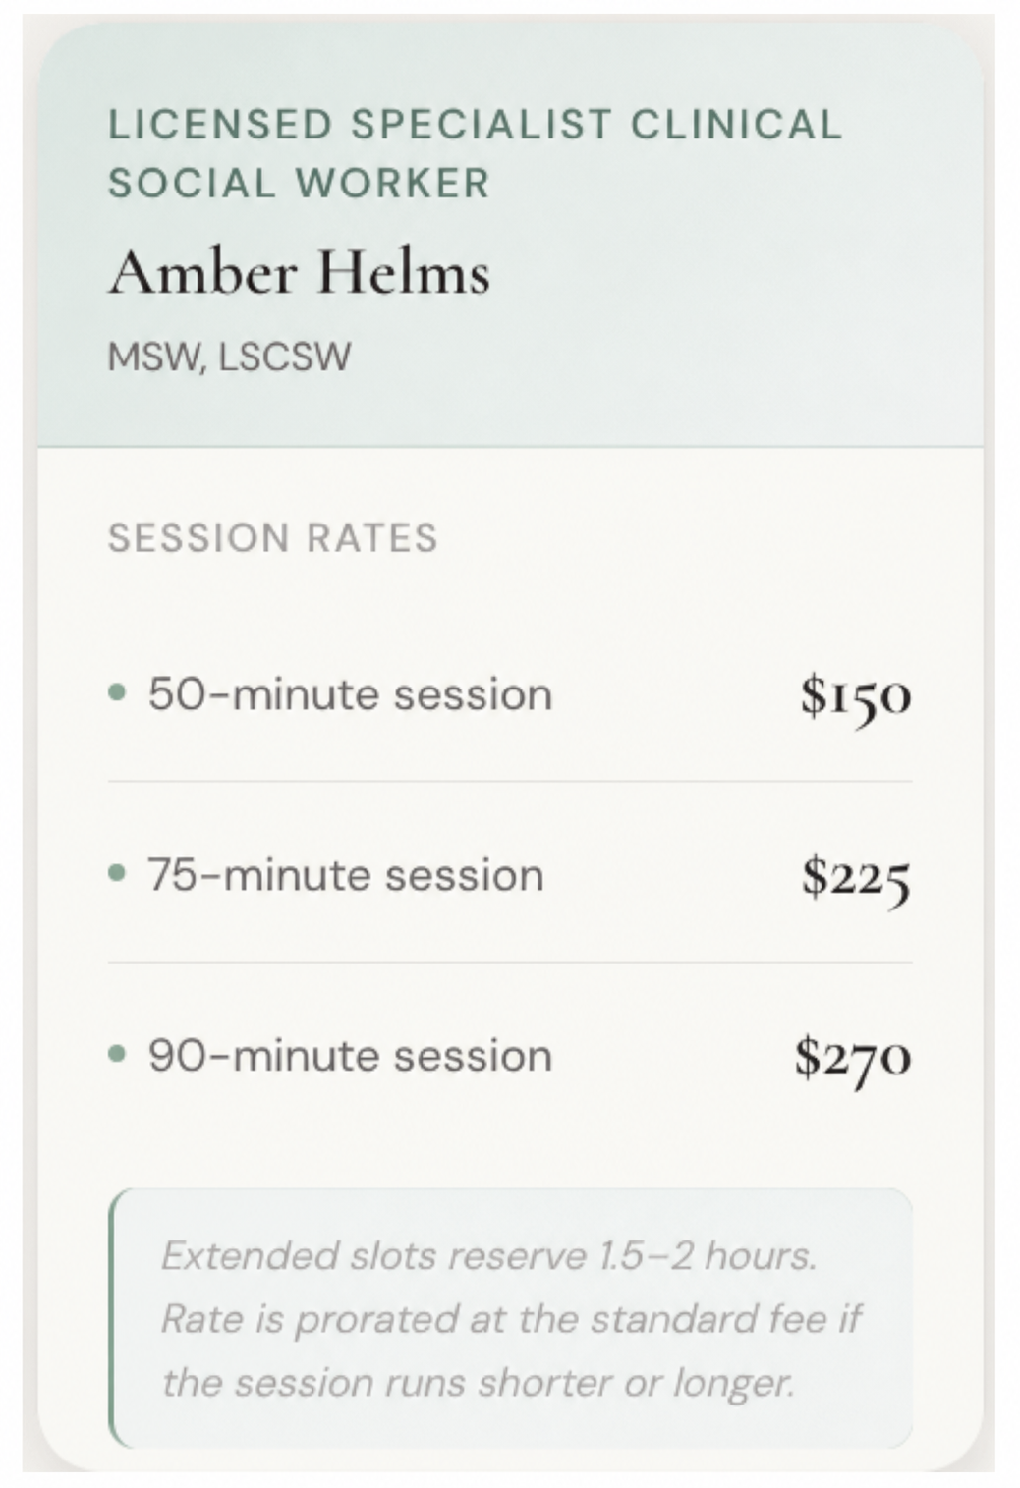Click the $270 price
This screenshot has width=1020, height=1488.
pyautogui.click(x=853, y=1058)
